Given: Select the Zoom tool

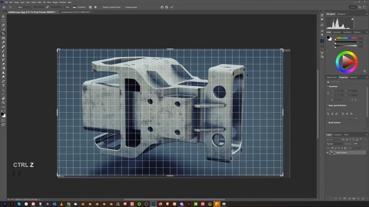Looking at the screenshot, I should pos(3,102).
